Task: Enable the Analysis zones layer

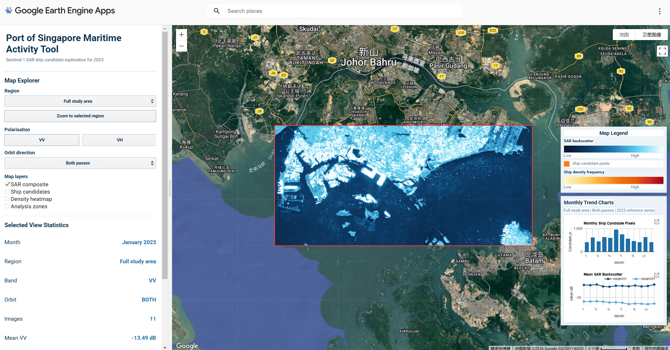Action: pos(7,206)
